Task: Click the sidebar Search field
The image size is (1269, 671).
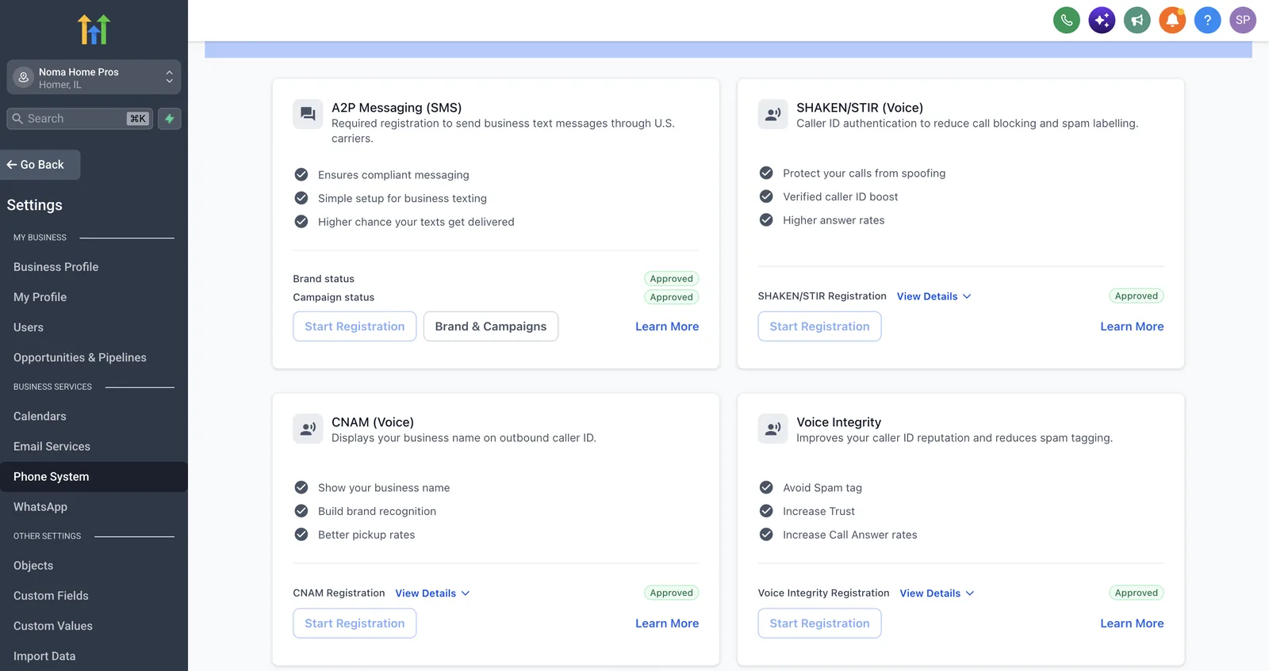Action: 79,119
